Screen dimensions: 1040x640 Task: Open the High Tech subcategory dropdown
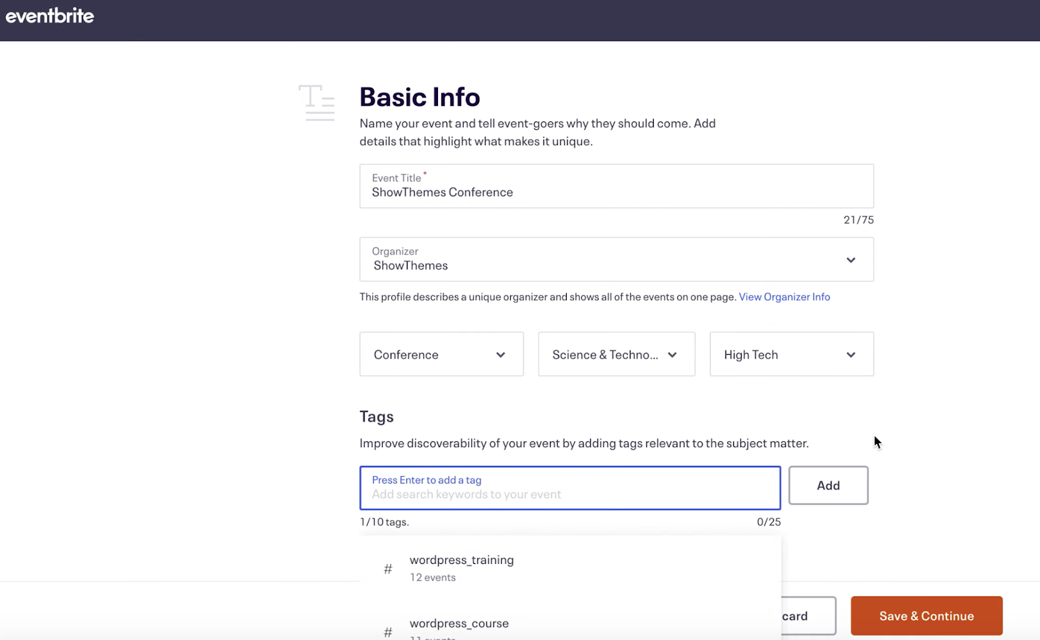click(791, 355)
